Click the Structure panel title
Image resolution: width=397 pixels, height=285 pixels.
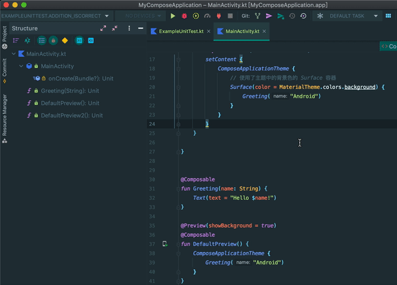click(24, 28)
